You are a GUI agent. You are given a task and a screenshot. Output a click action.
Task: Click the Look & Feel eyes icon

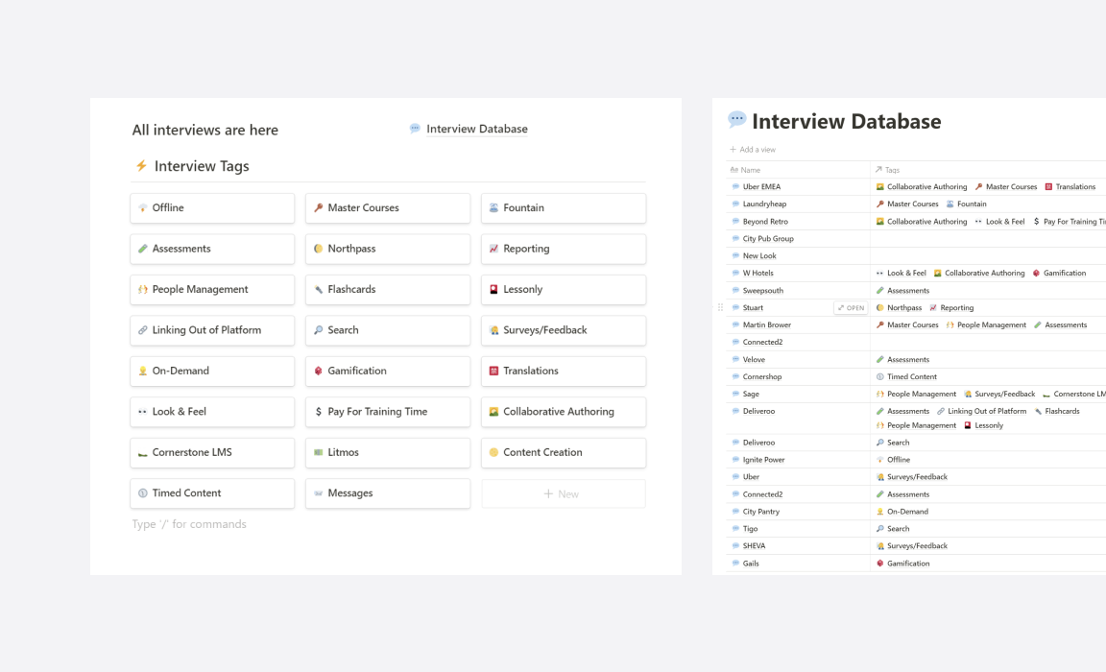click(x=142, y=412)
